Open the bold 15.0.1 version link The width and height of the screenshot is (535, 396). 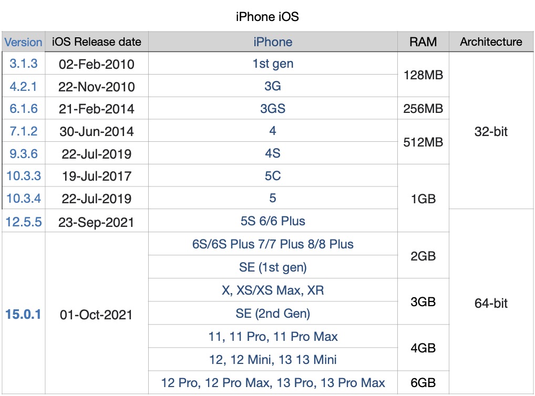23,314
